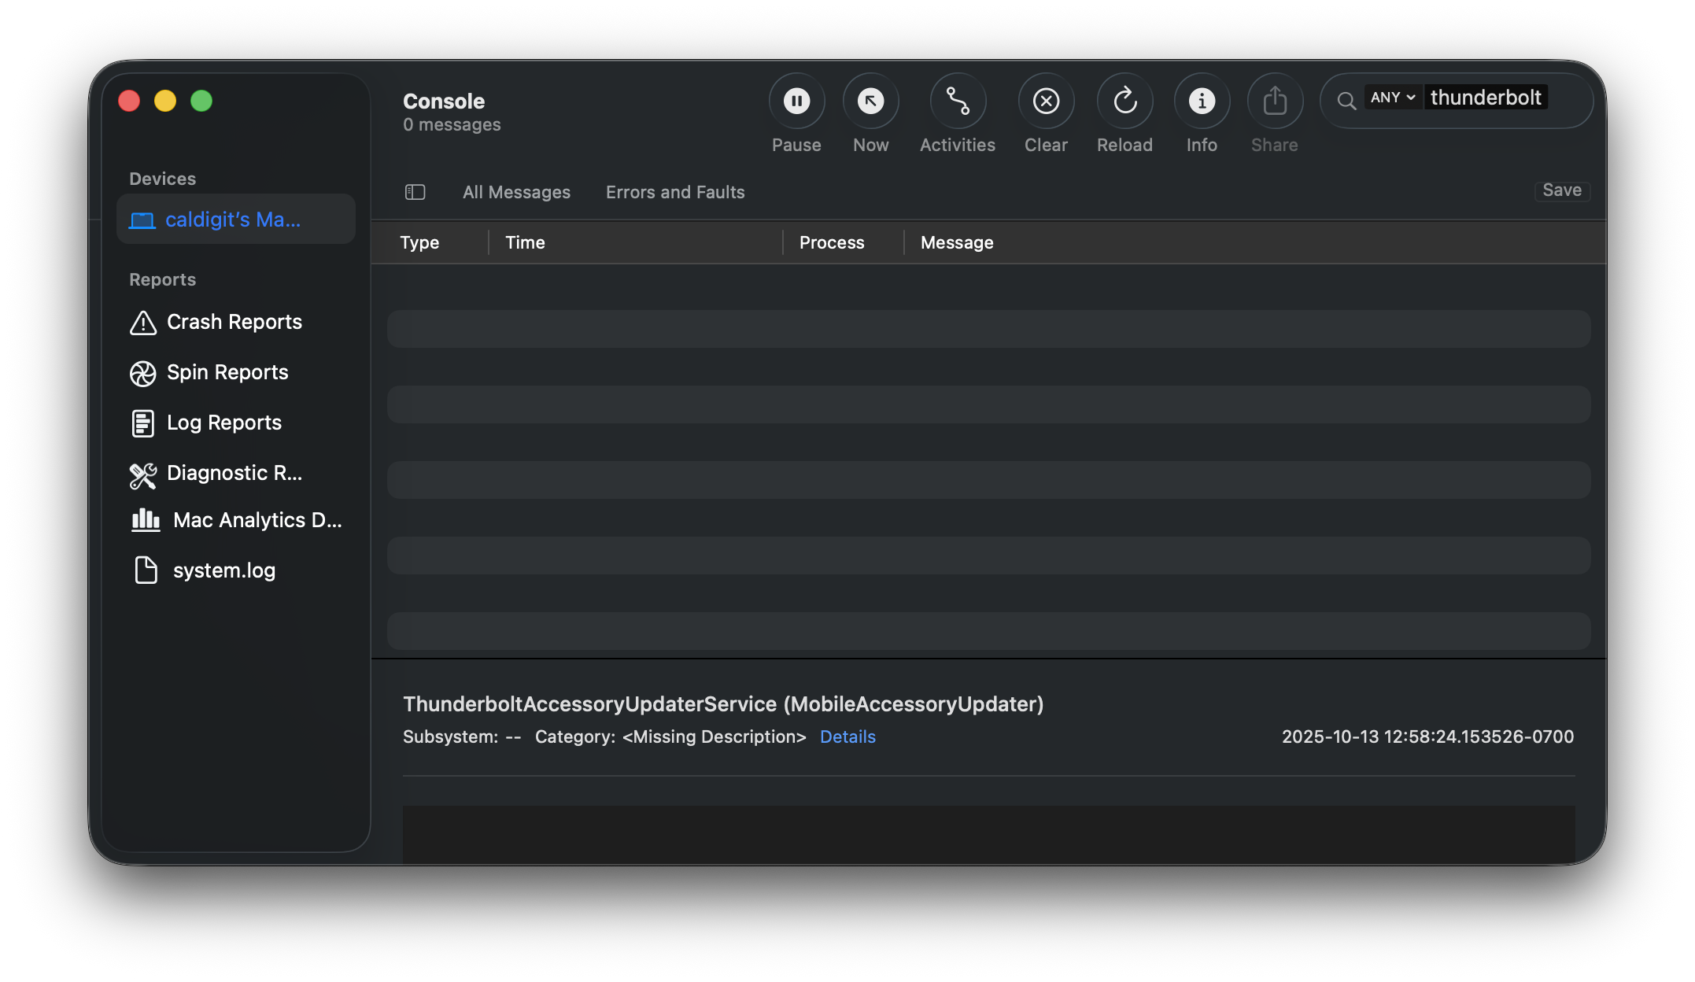Open Mac Analytics Data
Viewport: 1695px width, 982px height.
(257, 520)
